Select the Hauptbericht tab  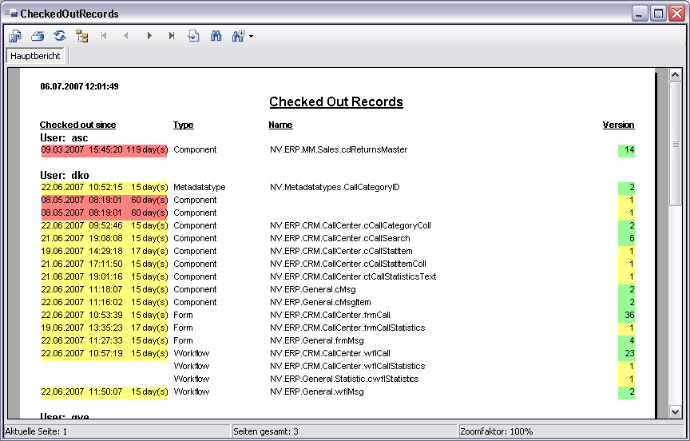[35, 56]
